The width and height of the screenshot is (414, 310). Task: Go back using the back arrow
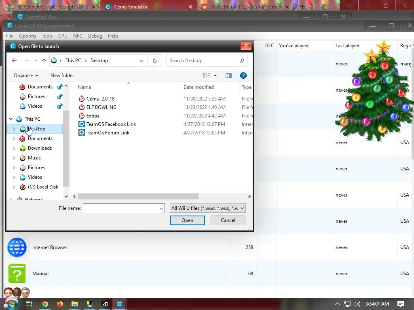pos(14,61)
